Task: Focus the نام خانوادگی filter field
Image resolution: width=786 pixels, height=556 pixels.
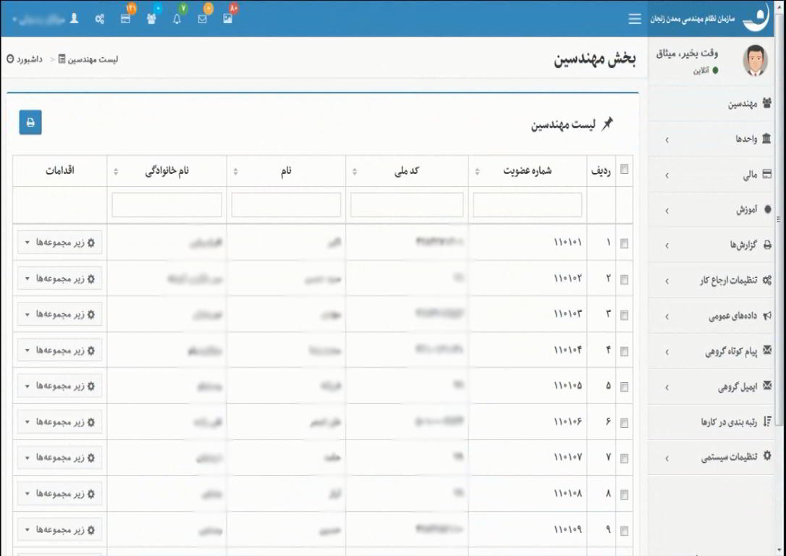Action: point(167,205)
